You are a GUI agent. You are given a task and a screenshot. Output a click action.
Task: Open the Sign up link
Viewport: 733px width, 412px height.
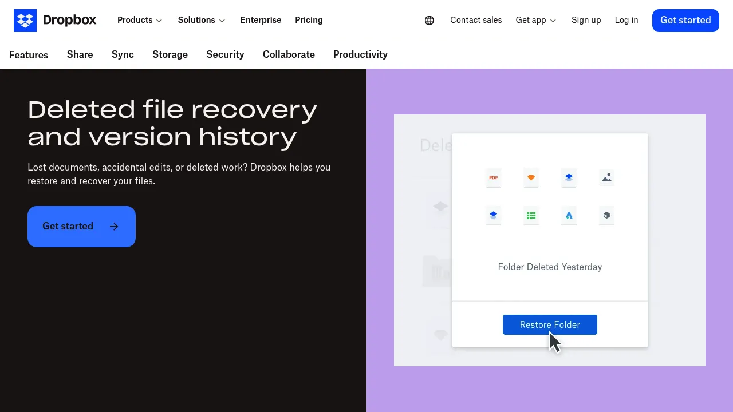tap(586, 20)
